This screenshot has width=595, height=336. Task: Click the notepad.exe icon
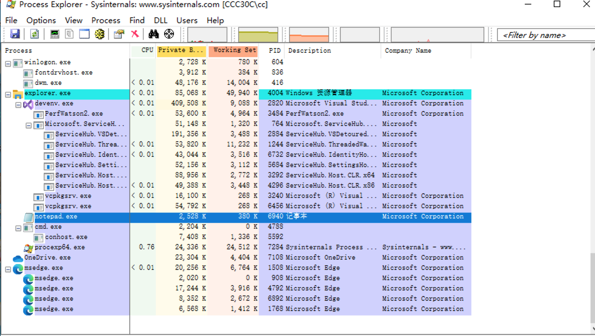pos(28,217)
